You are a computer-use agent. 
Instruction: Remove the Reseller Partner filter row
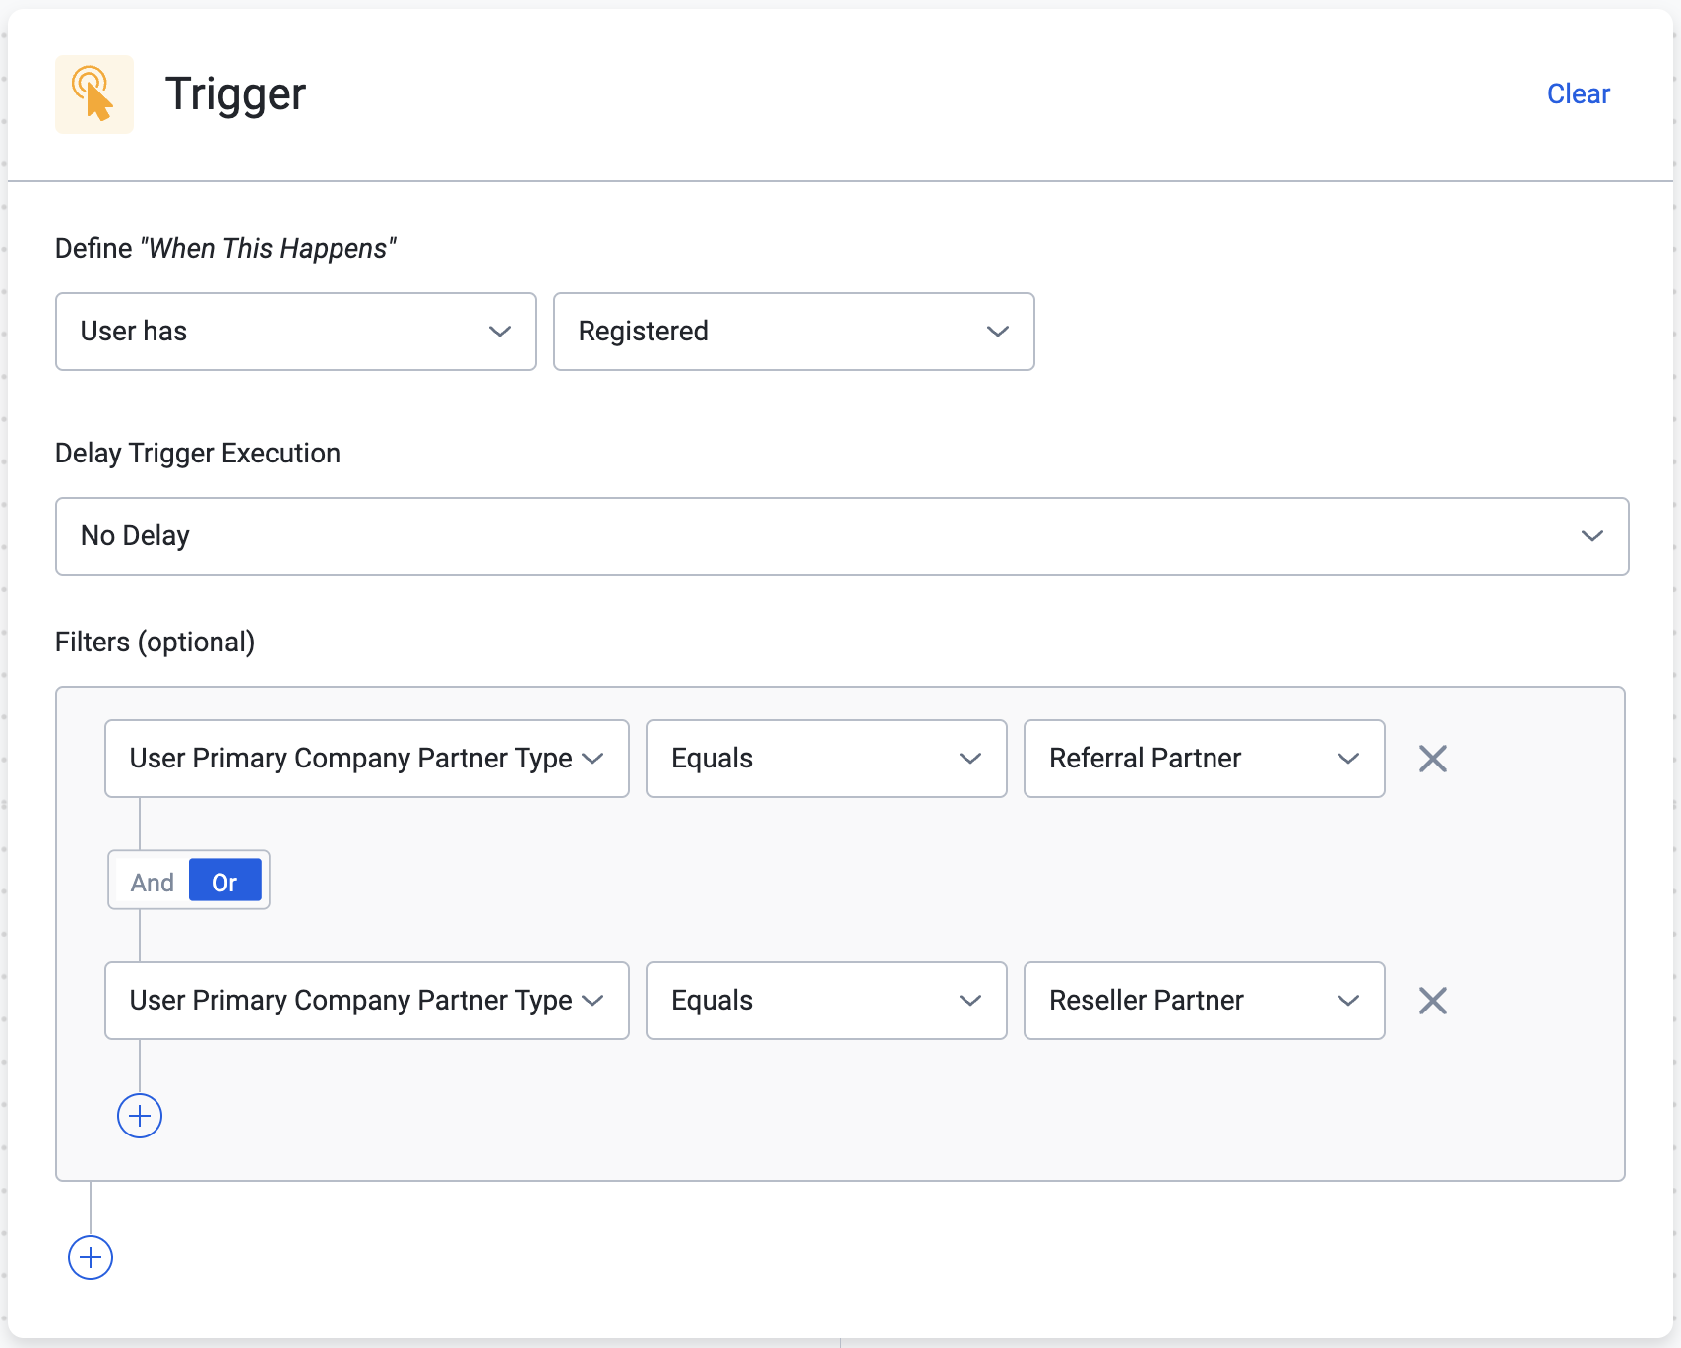1433,1001
